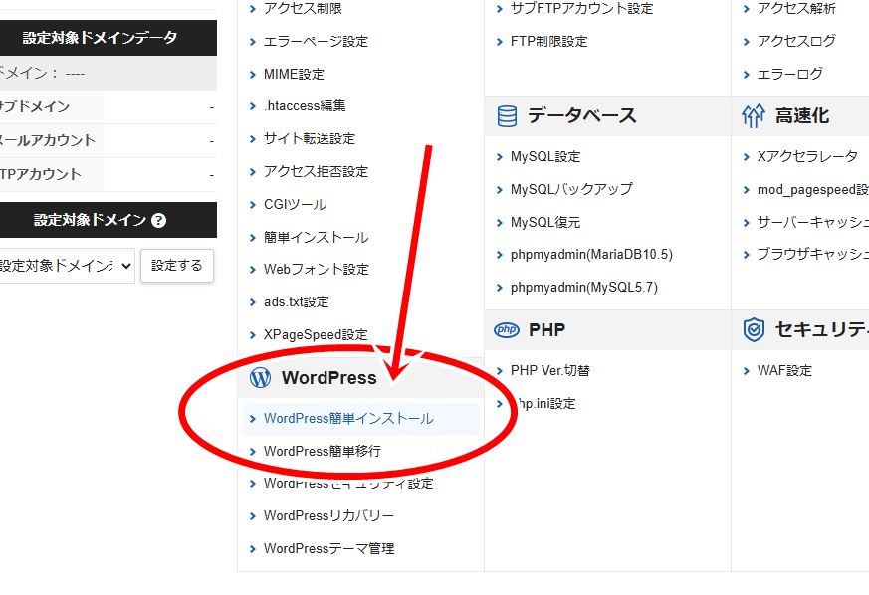Screen dimensions: 869x595
Task: Click the 設定する button
Action: point(177,266)
